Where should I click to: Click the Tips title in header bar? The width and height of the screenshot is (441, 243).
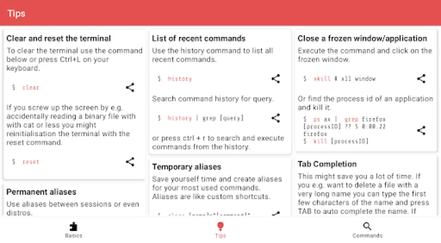[16, 13]
